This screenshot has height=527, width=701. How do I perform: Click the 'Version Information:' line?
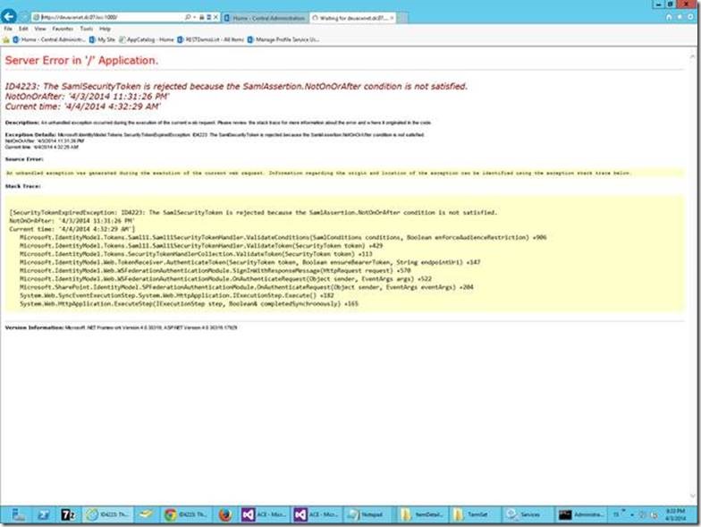click(122, 327)
